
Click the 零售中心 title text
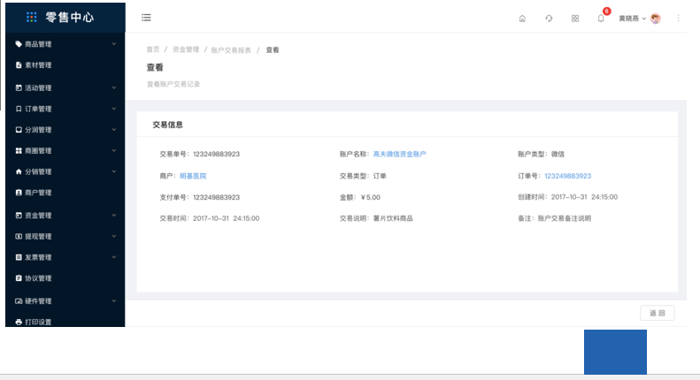point(70,18)
